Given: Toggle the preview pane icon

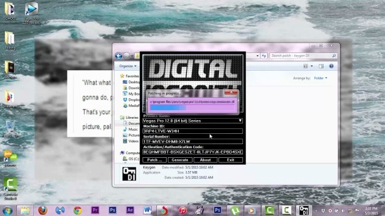Looking at the screenshot, I should point(321,66).
